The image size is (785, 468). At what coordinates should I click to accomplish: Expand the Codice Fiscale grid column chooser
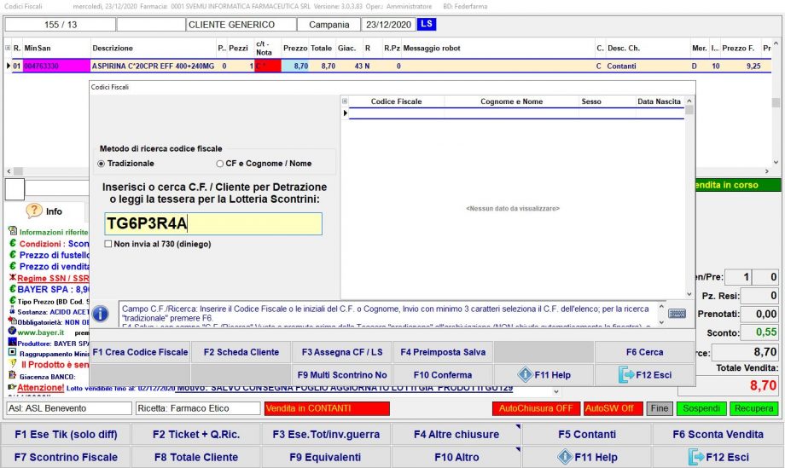point(346,101)
